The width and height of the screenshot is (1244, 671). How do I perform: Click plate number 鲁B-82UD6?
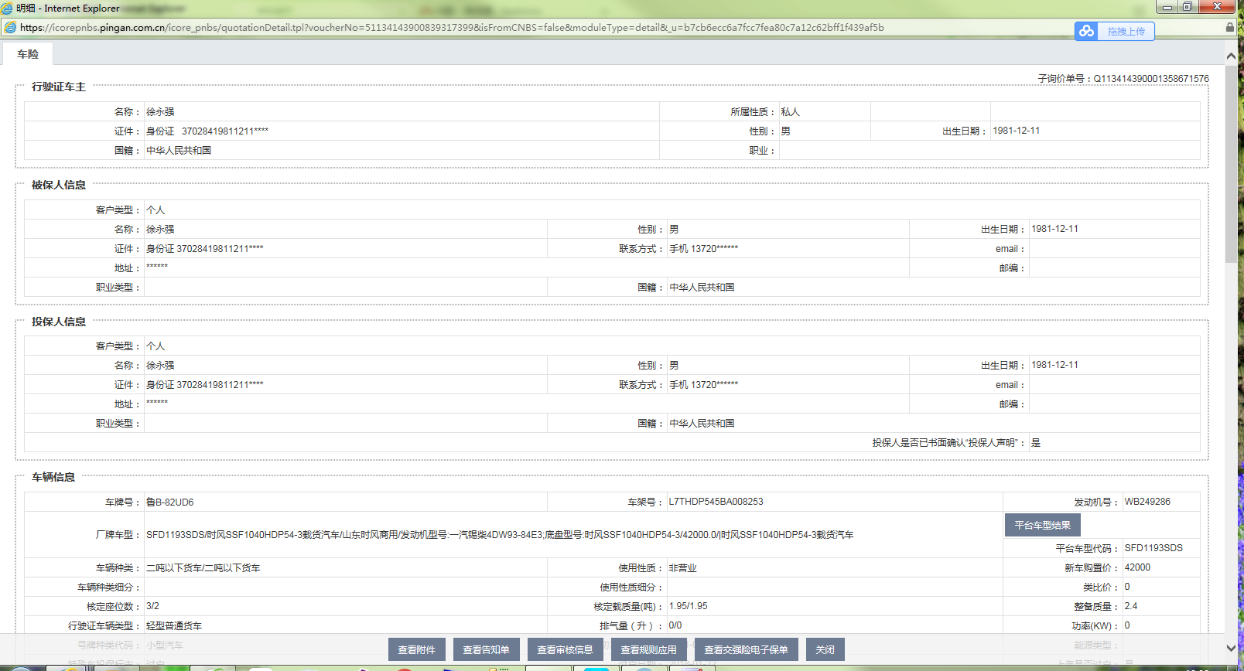click(x=170, y=502)
